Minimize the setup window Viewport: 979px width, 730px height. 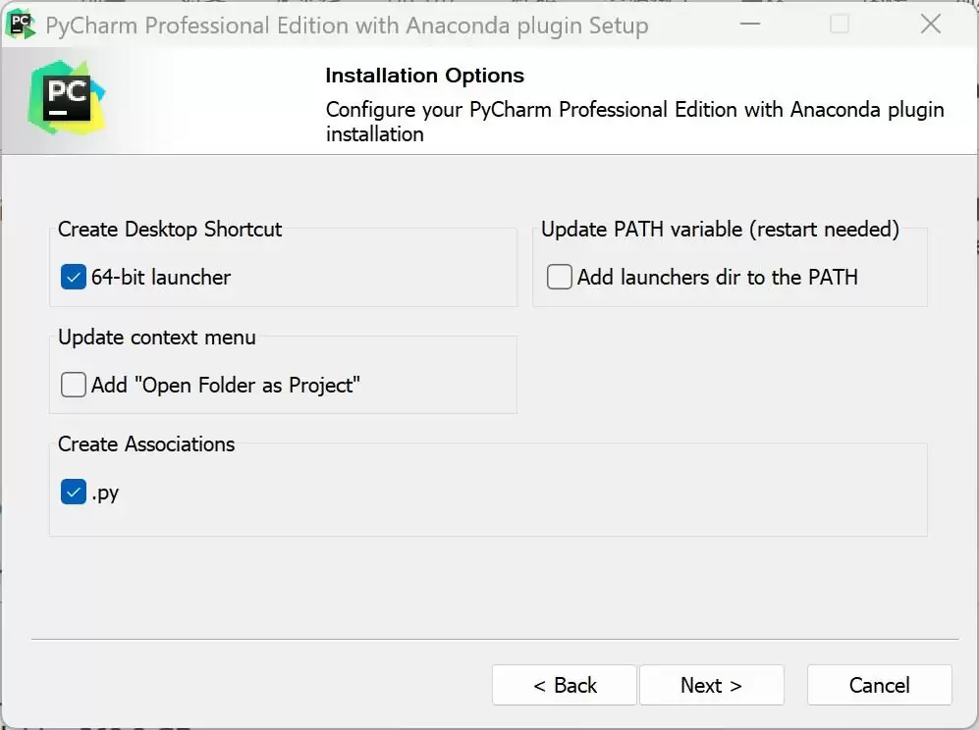[x=750, y=25]
